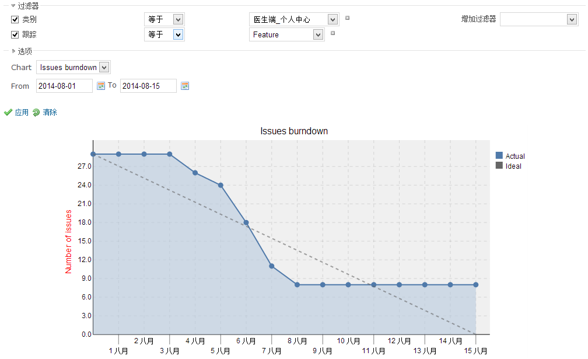
Task: Open 医生端_个人中心 category value dropdown
Action: pyautogui.click(x=294, y=19)
